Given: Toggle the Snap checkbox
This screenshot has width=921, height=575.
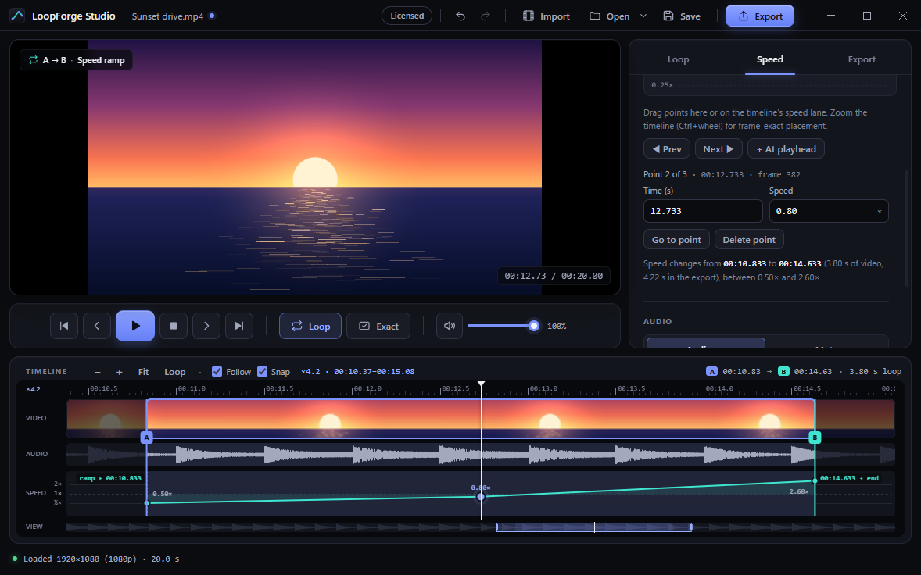Looking at the screenshot, I should click(262, 371).
